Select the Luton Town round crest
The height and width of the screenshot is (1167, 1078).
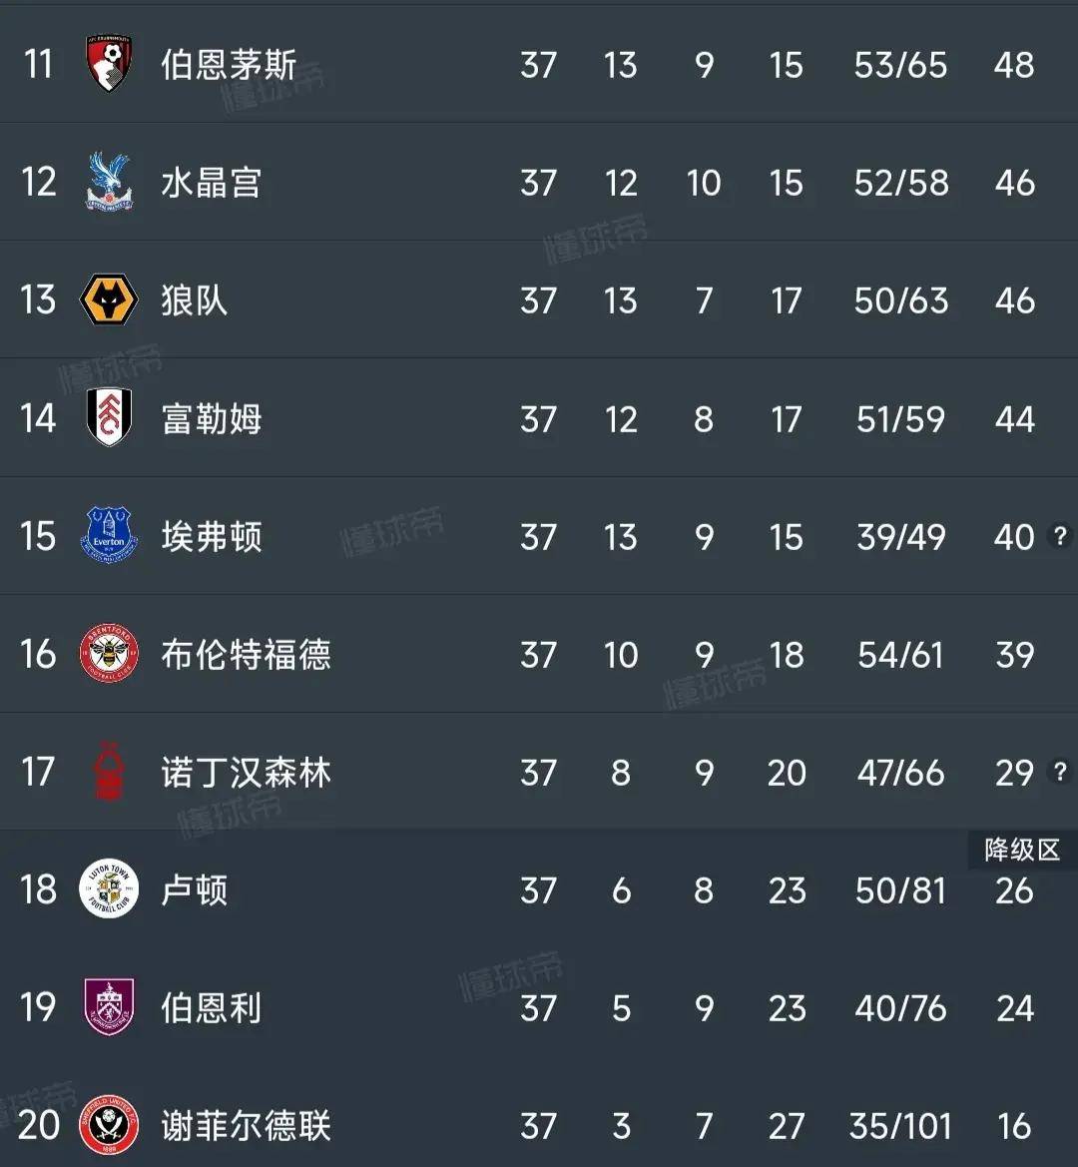click(109, 889)
